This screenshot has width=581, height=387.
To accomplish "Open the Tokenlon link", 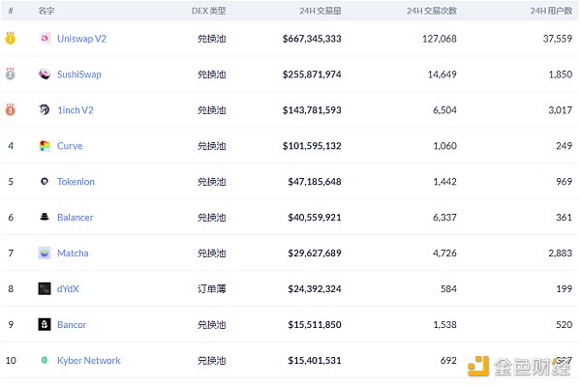I will pos(76,182).
